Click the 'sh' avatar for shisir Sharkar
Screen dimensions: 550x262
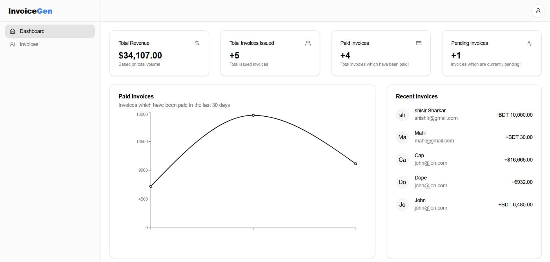tap(402, 115)
